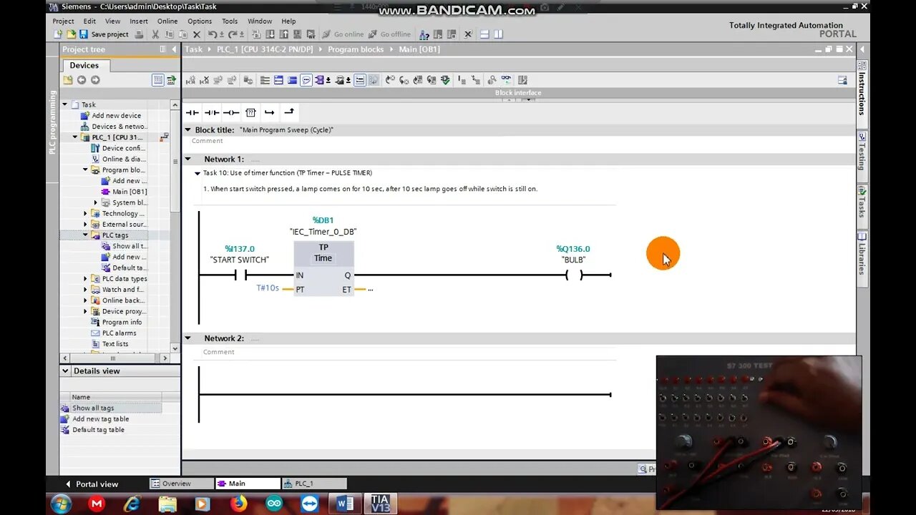
Task: Collapse PLC tags folder
Action: [x=85, y=235]
